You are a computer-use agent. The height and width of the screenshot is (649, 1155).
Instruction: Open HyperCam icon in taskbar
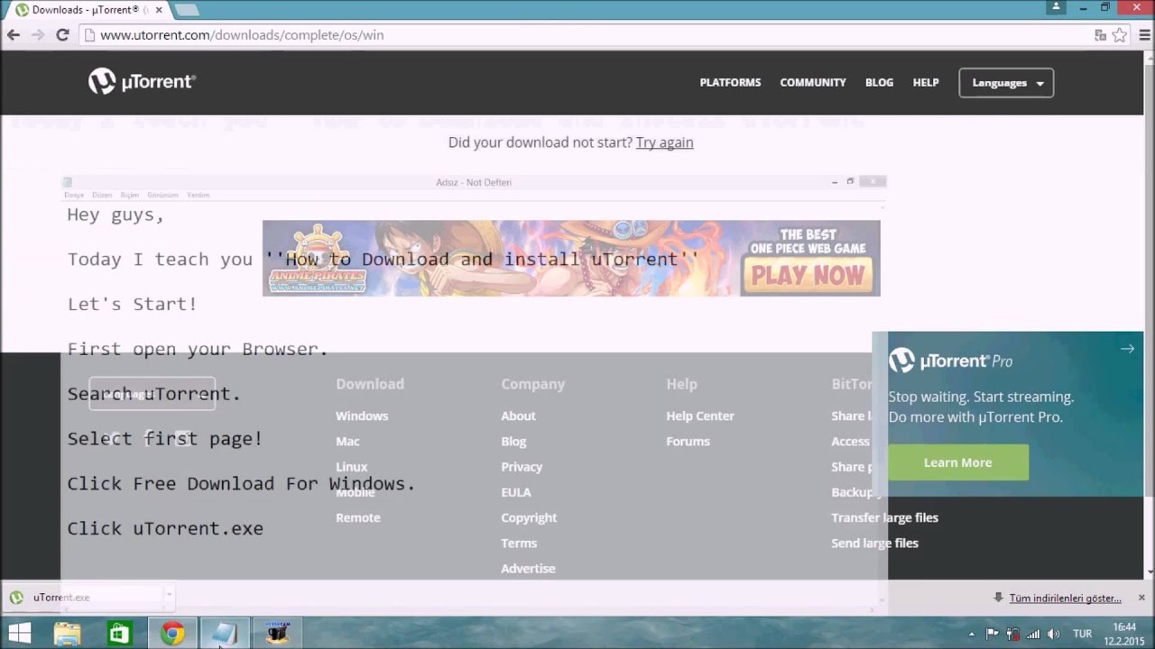point(278,634)
